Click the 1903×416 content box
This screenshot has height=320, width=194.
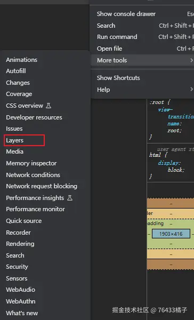(171, 234)
